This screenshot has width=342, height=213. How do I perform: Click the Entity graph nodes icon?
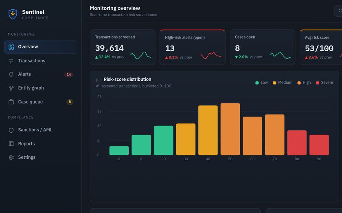click(x=11, y=88)
